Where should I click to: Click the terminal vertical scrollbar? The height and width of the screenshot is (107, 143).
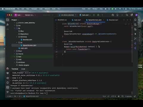(132, 93)
